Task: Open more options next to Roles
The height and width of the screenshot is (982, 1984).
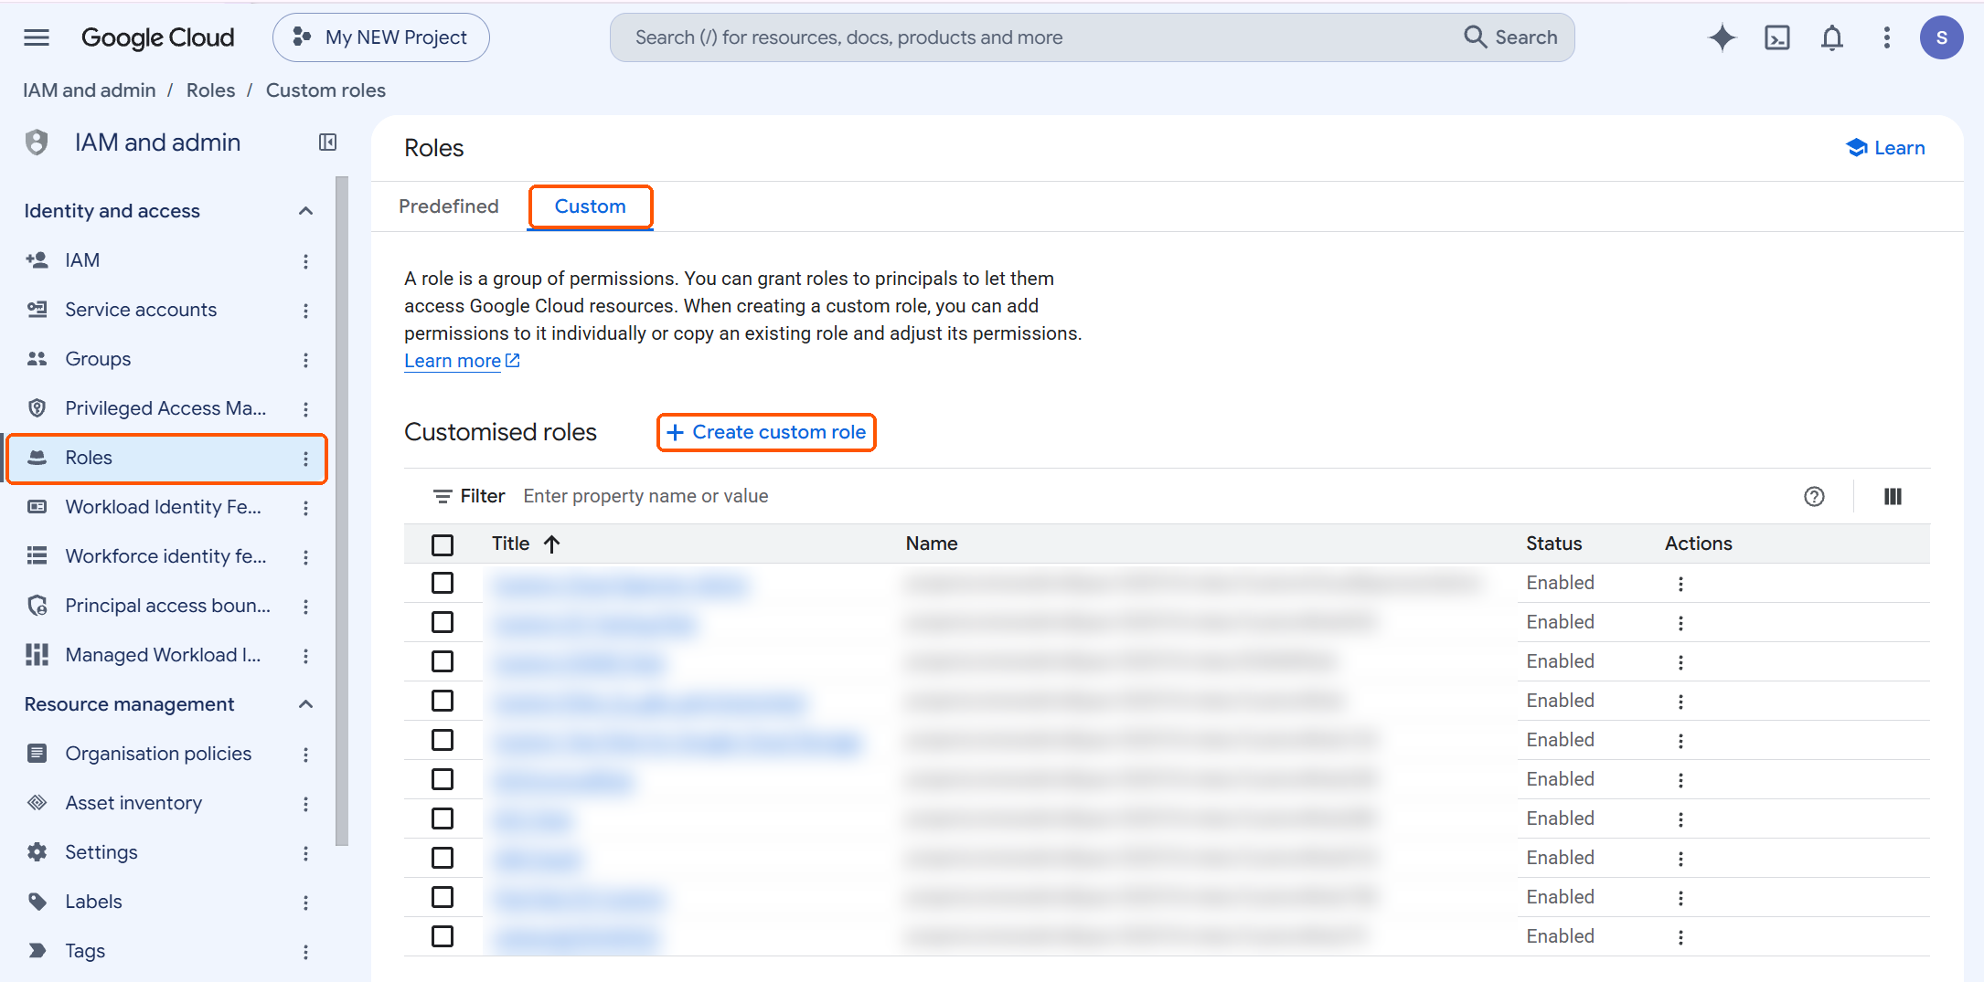Action: 305,459
